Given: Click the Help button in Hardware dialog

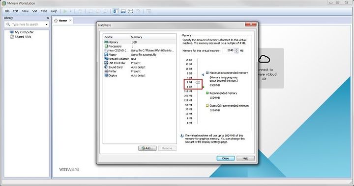Looking at the screenshot, I should 245,158.
